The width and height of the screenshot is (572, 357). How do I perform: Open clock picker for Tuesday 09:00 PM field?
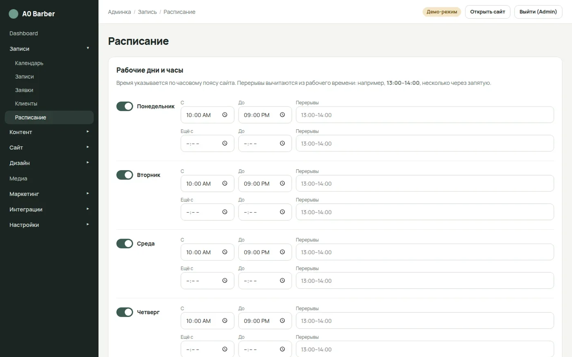pyautogui.click(x=282, y=184)
